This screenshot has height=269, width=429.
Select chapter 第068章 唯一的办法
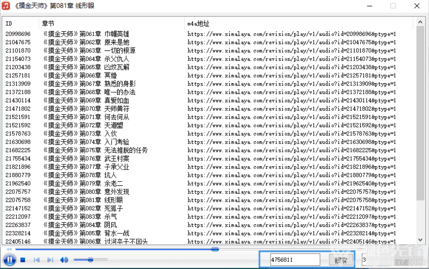click(89, 92)
